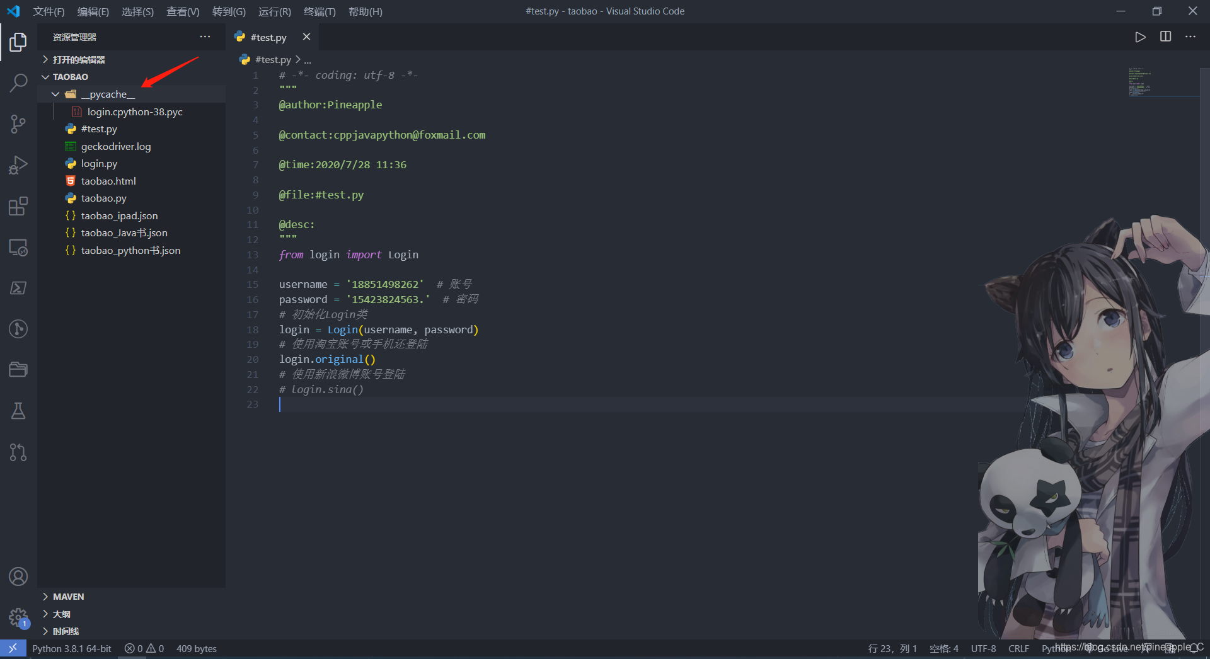Open the project folders activity bar icon
Image resolution: width=1210 pixels, height=659 pixels.
(18, 370)
